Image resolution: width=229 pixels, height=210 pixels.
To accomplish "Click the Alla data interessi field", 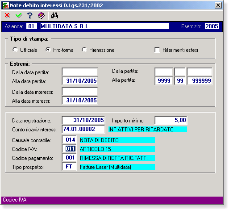I will tap(80, 101).
